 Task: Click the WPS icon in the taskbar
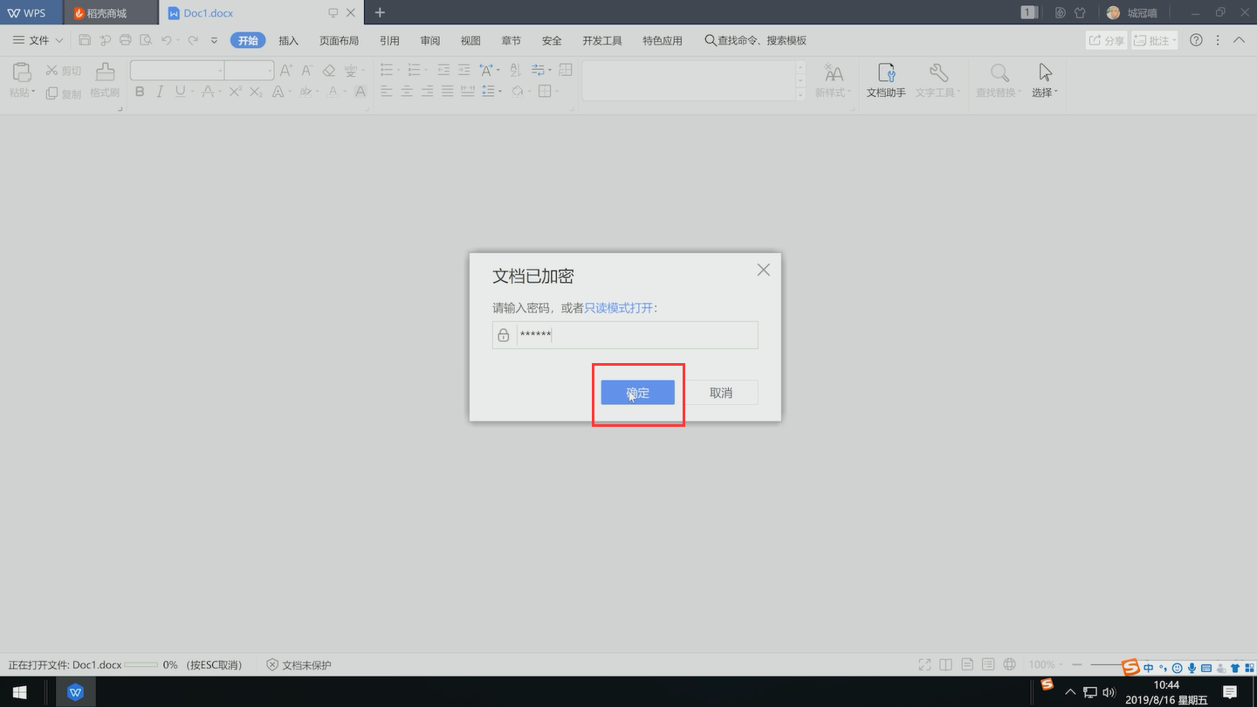pos(76,692)
